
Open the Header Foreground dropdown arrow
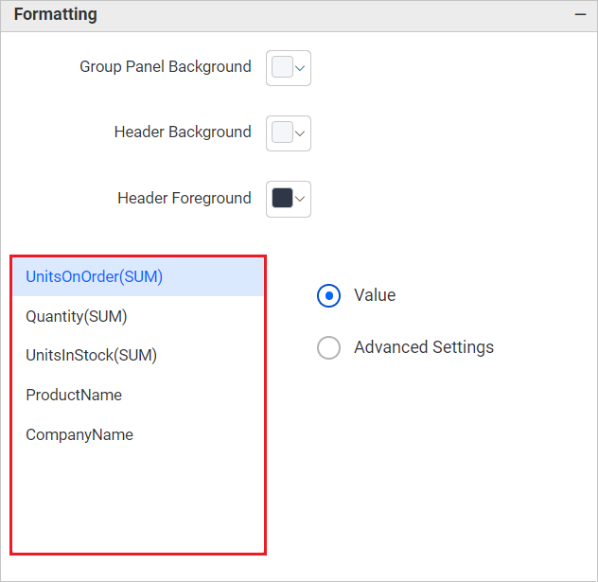pos(301,199)
